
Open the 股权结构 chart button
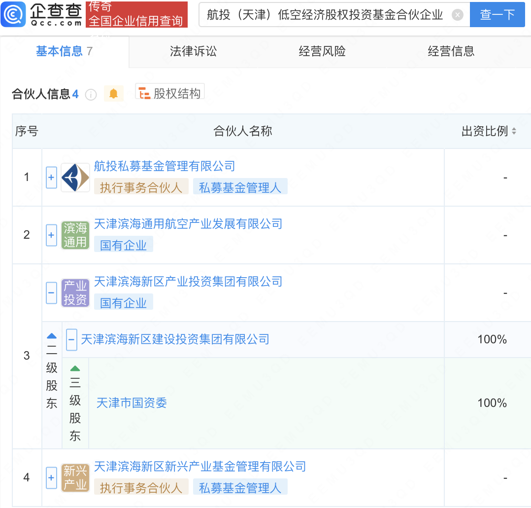[170, 93]
